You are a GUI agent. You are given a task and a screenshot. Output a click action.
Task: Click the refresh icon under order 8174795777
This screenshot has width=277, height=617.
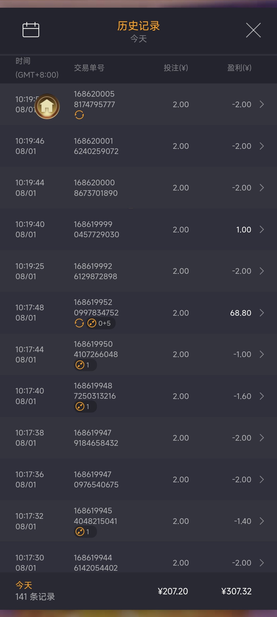coord(79,115)
